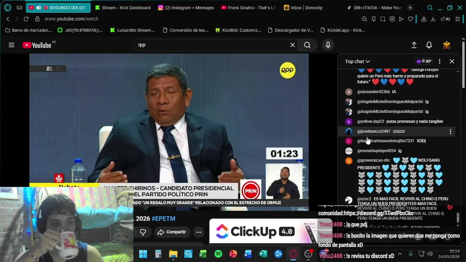This screenshot has height=262, width=466.
Task: Share video using Compartir button
Action: pos(171,232)
